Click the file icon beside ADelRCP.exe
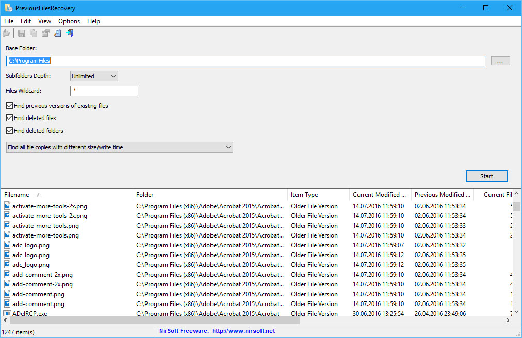The height and width of the screenshot is (338, 522). (7, 313)
